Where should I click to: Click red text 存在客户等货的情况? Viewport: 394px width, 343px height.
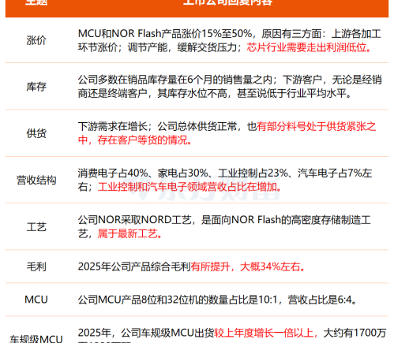click(142, 140)
